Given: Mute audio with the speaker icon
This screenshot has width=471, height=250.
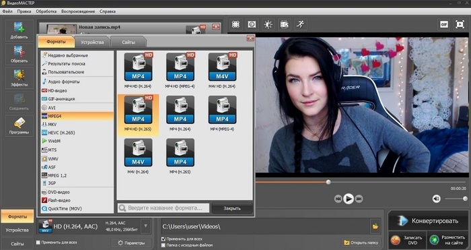Looking at the screenshot, I should coord(437,199).
